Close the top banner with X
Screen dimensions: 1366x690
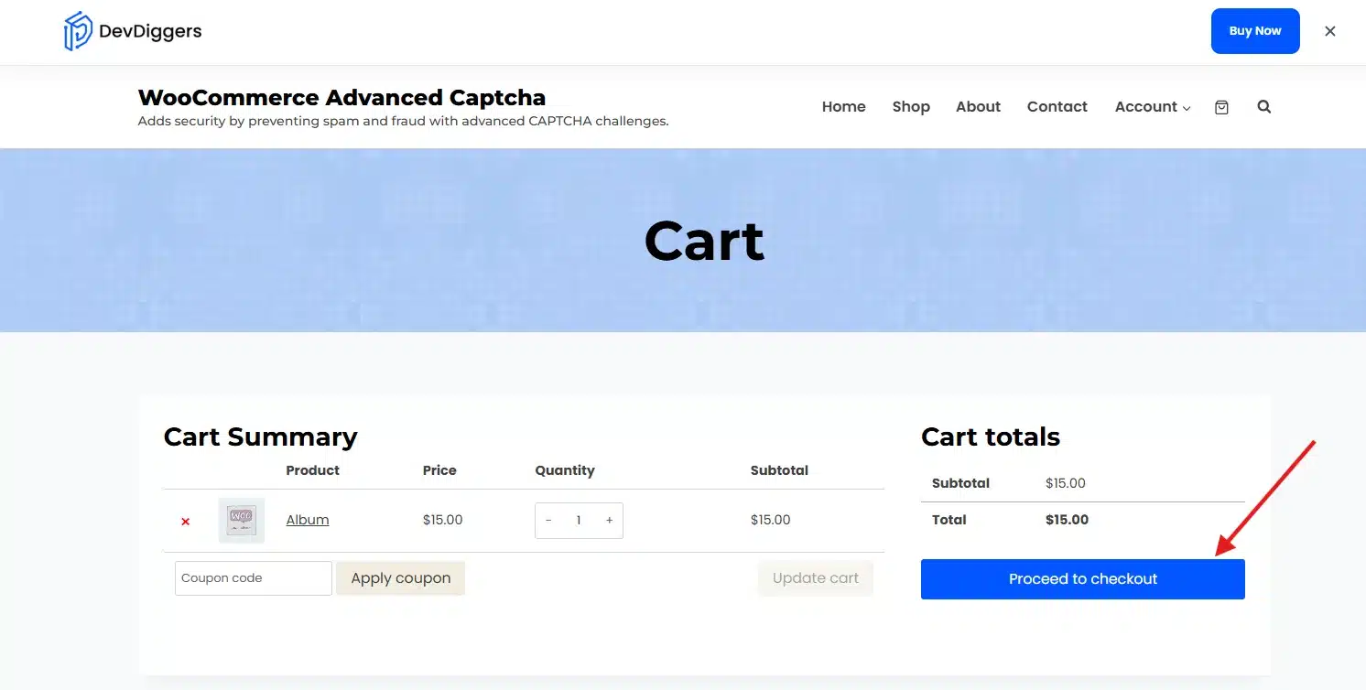[1330, 31]
